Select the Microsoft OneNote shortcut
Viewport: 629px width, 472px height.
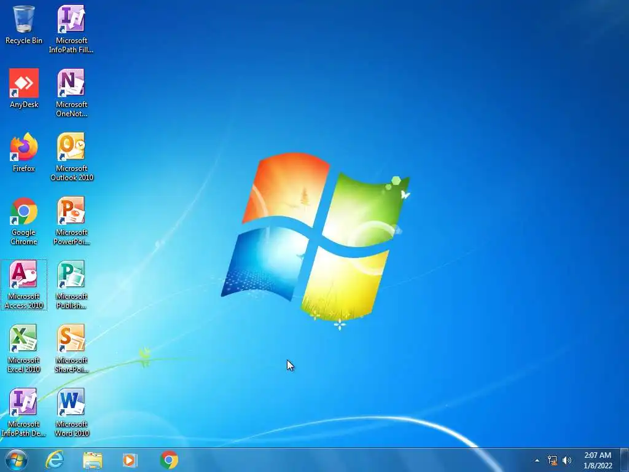(x=71, y=93)
